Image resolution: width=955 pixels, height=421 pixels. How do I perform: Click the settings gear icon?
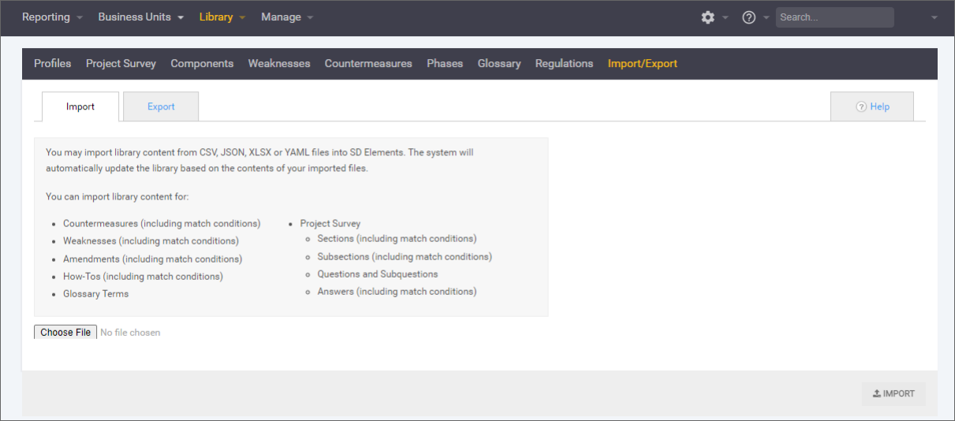[x=707, y=17]
